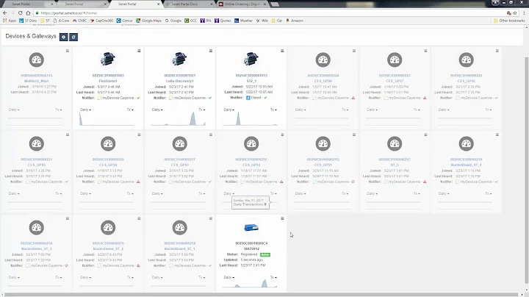Expand Daily dropdown on FlexDemo1 card

click(x=85, y=110)
